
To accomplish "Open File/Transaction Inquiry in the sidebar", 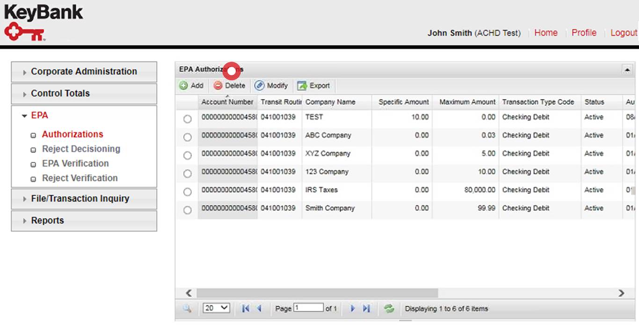I will point(80,199).
